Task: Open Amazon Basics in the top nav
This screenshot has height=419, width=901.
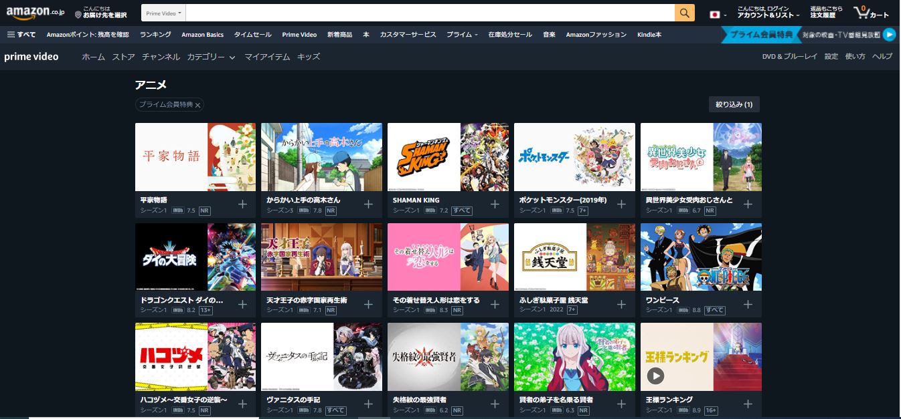Action: click(x=203, y=35)
